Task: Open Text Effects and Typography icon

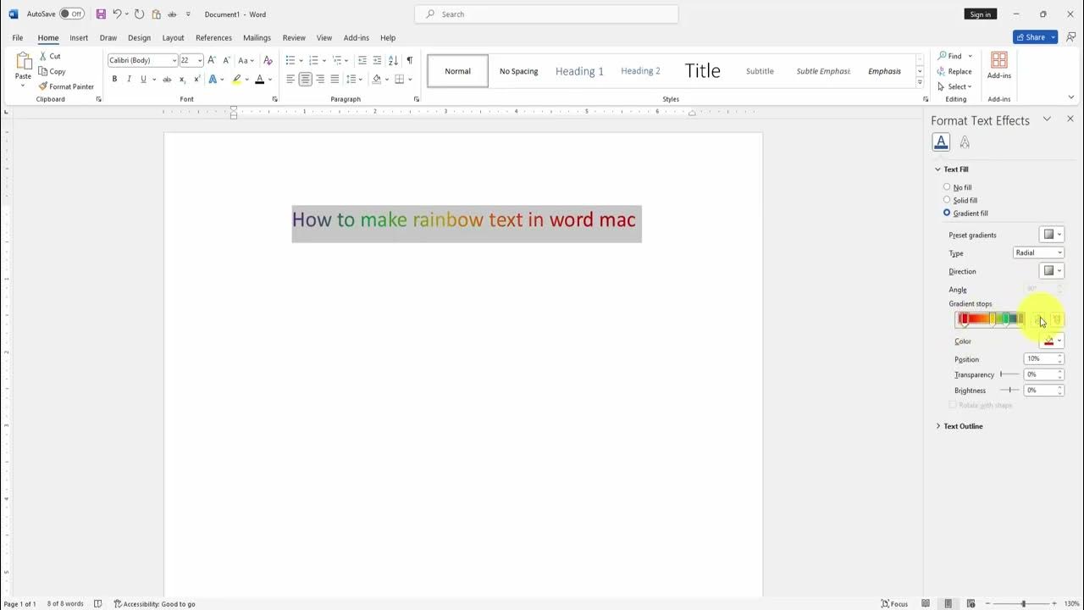Action: click(214, 79)
